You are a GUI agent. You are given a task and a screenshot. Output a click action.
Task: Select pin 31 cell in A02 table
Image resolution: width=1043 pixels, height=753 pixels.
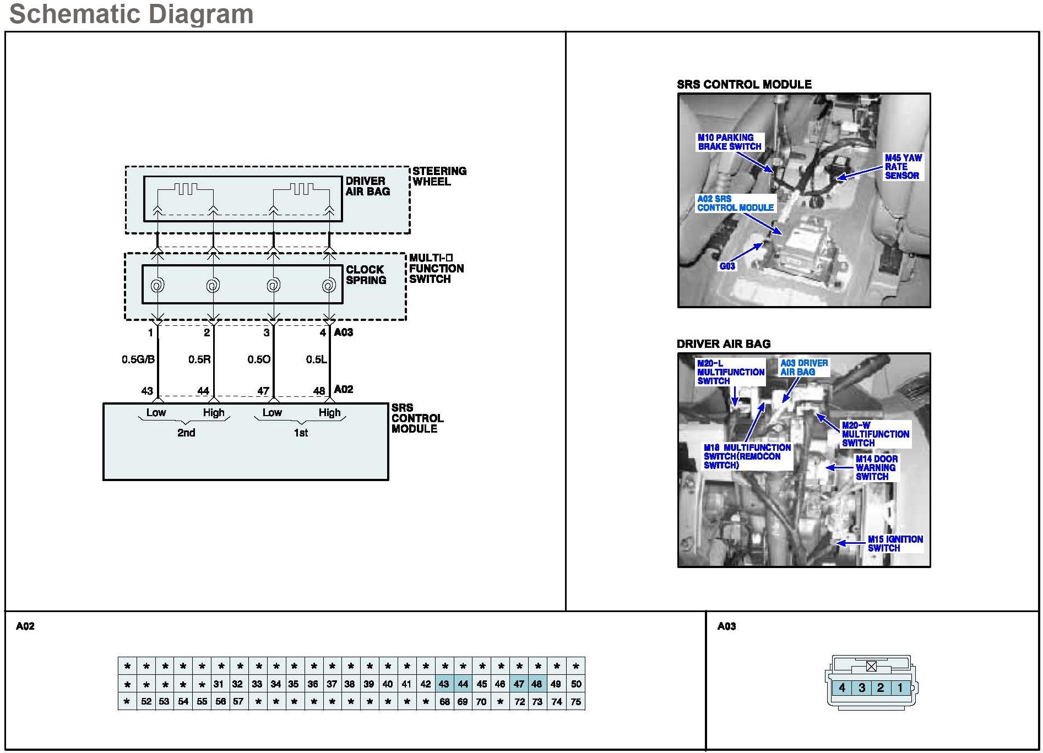point(219,684)
